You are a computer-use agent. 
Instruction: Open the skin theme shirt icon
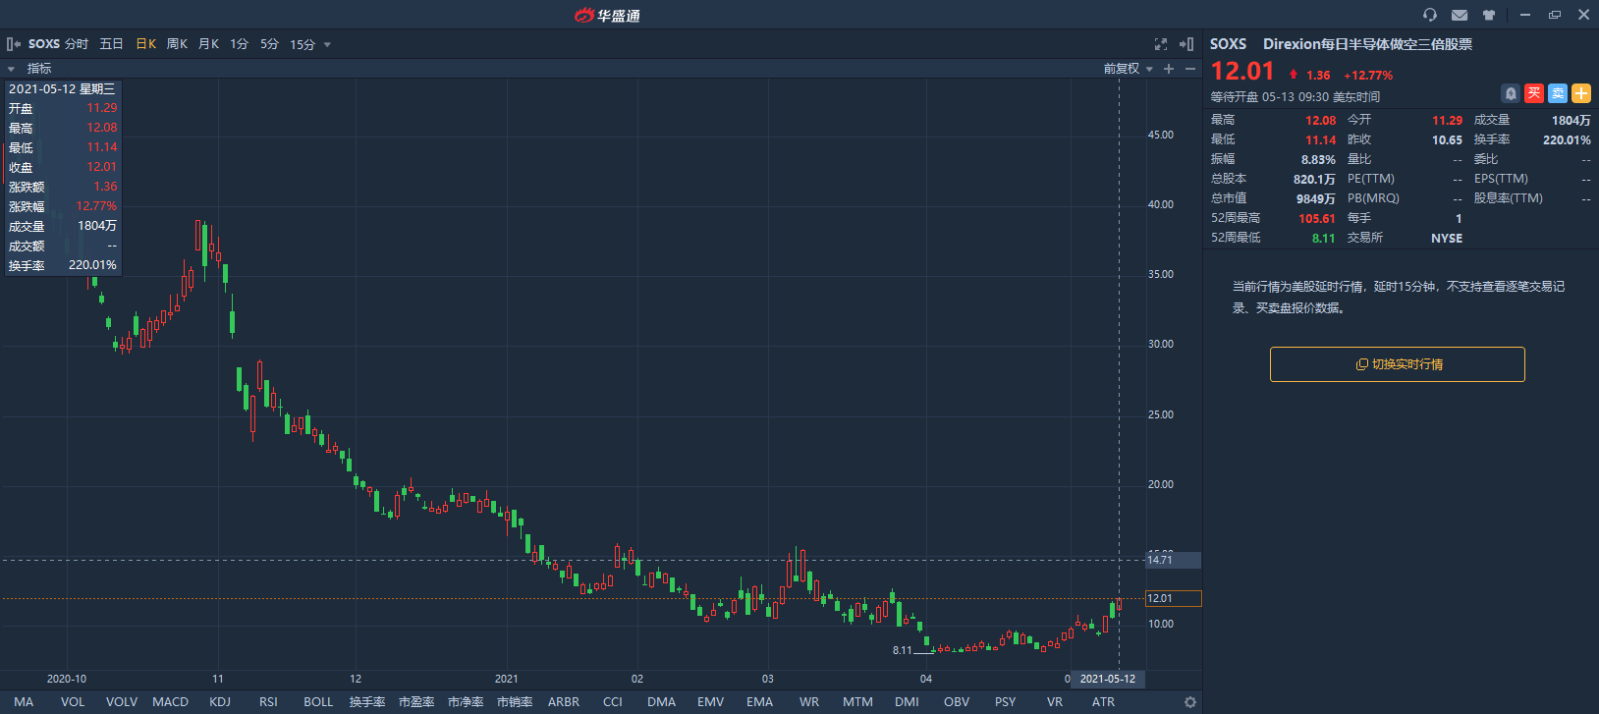pyautogui.click(x=1489, y=15)
